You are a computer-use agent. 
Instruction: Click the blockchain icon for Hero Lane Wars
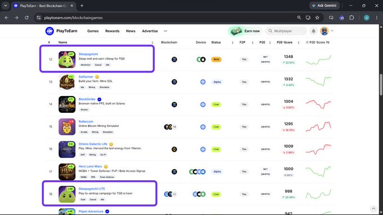(174, 172)
